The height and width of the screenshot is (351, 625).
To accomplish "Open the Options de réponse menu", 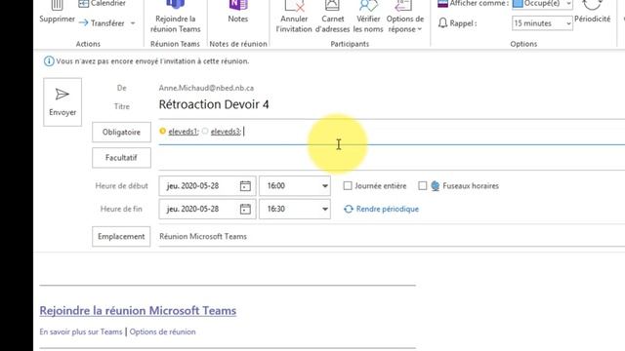I will [405, 18].
